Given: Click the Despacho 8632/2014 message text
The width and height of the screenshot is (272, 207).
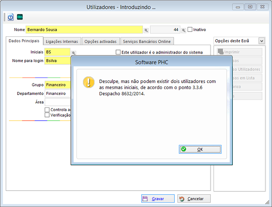Looking at the screenshot, I should click(122, 94).
